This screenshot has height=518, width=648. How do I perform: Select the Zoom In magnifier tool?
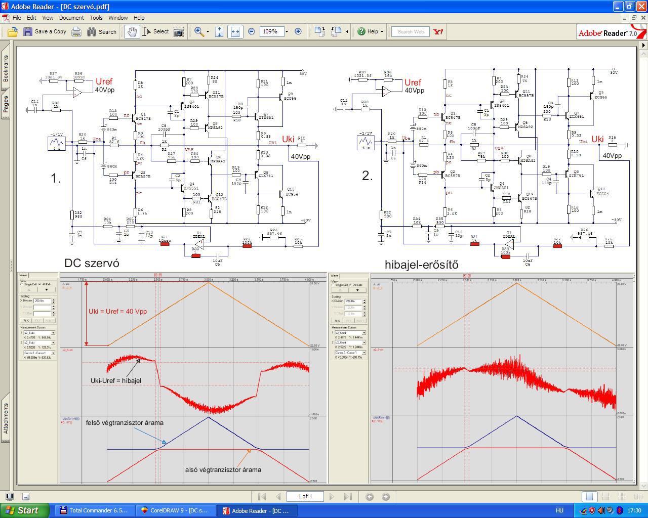[199, 31]
